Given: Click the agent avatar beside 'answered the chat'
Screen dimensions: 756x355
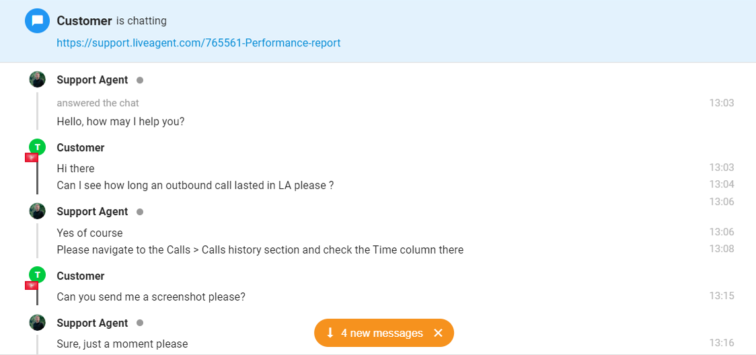Looking at the screenshot, I should pos(38,79).
